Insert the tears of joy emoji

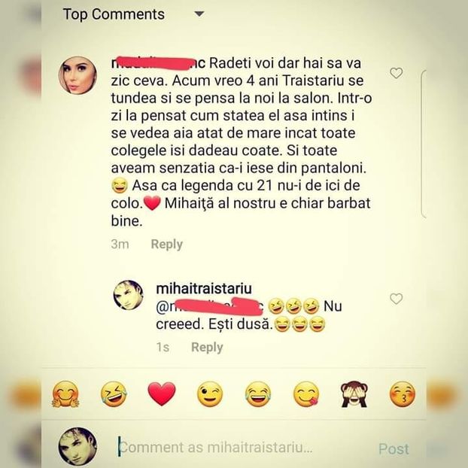[x=258, y=394]
